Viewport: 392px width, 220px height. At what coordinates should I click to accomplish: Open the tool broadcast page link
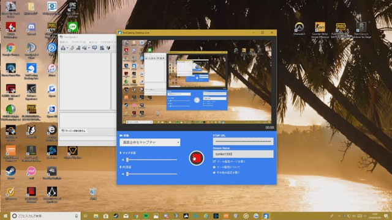[x=229, y=161]
